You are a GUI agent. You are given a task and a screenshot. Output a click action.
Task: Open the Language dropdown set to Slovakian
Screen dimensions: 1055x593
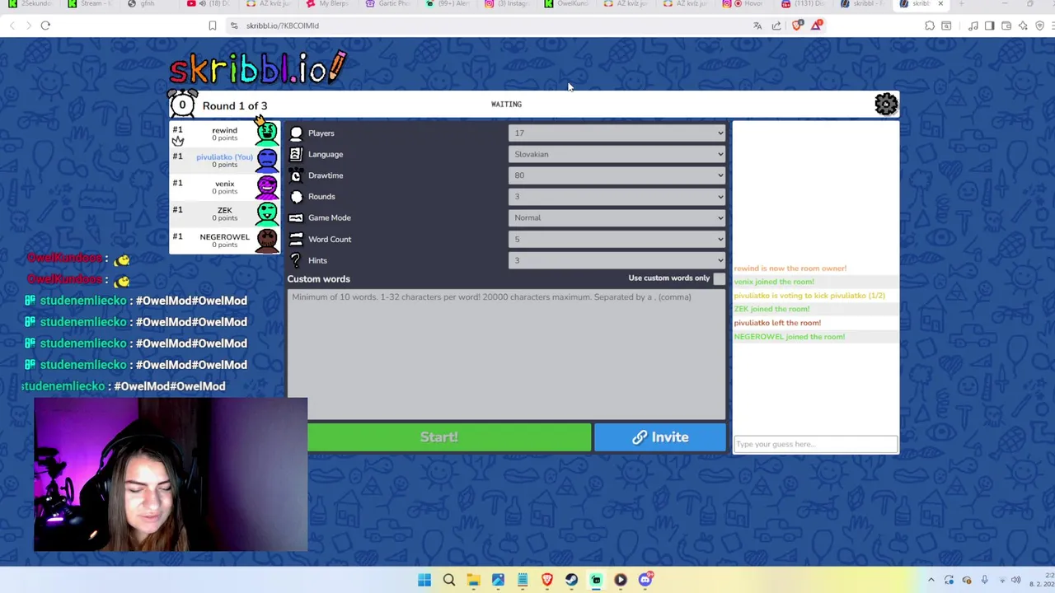pyautogui.click(x=617, y=154)
